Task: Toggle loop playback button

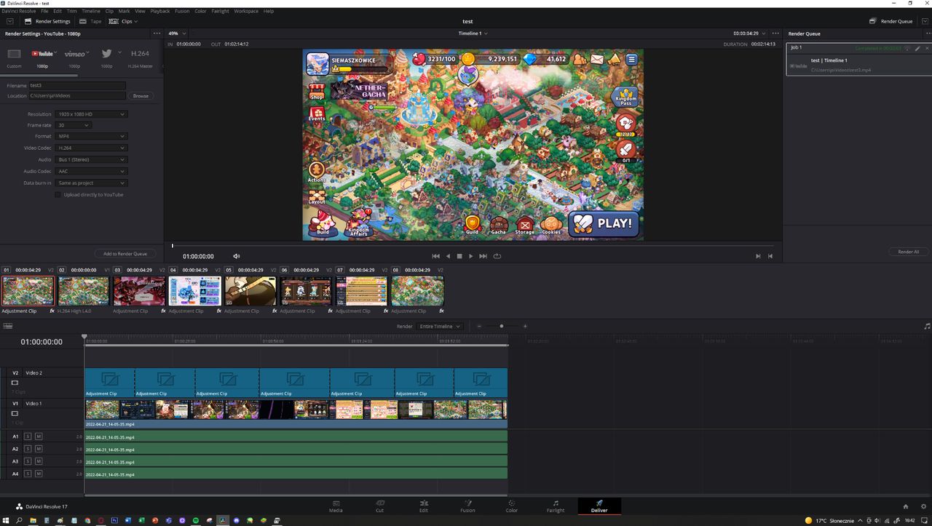Action: point(497,256)
